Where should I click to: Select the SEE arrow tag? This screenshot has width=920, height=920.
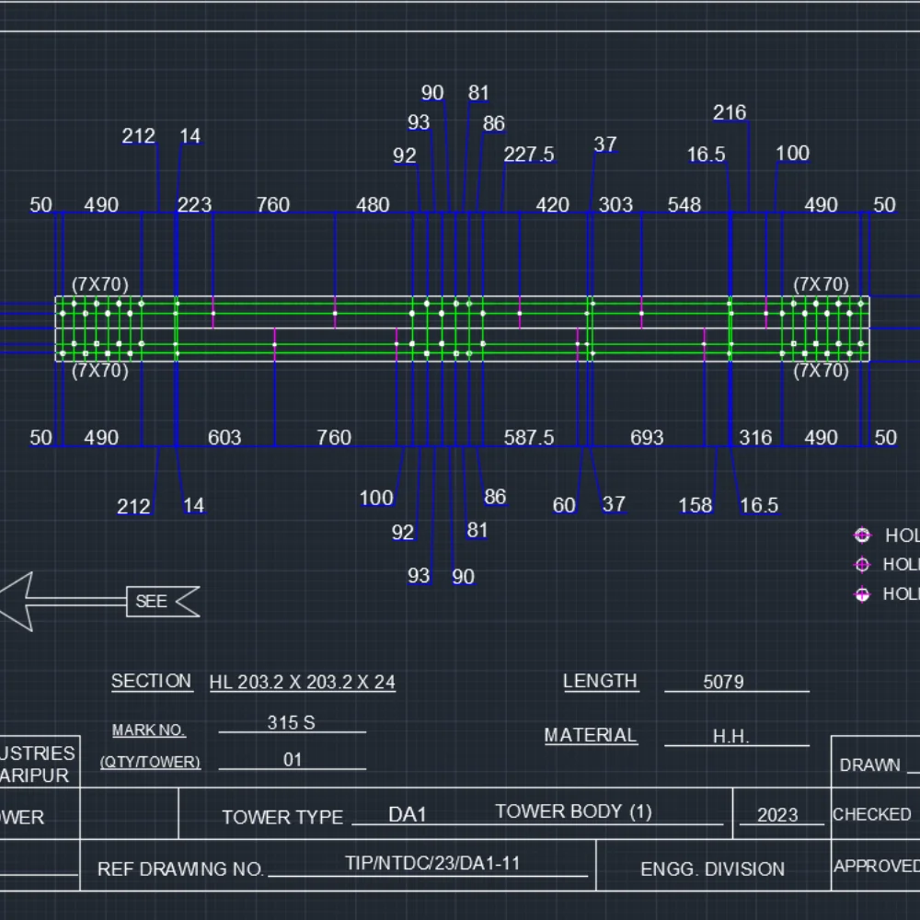tap(158, 602)
